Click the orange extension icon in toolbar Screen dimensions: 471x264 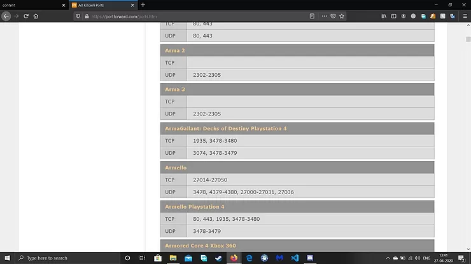(433, 16)
